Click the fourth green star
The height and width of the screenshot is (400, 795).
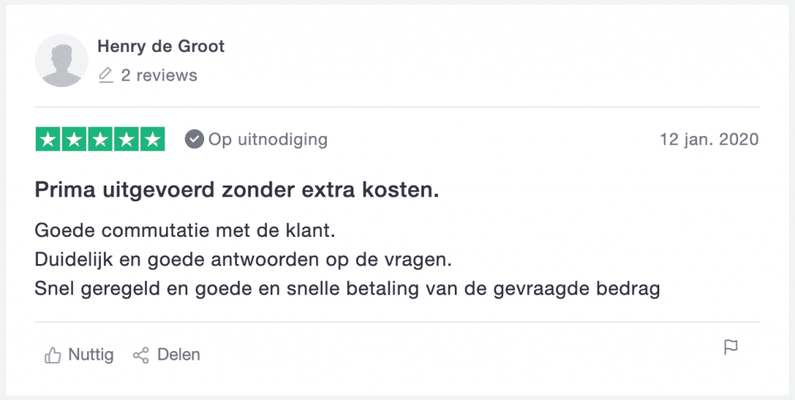[127, 140]
